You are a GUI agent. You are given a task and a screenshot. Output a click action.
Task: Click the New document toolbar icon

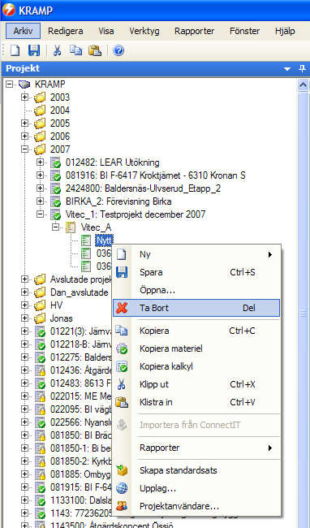coord(15,51)
